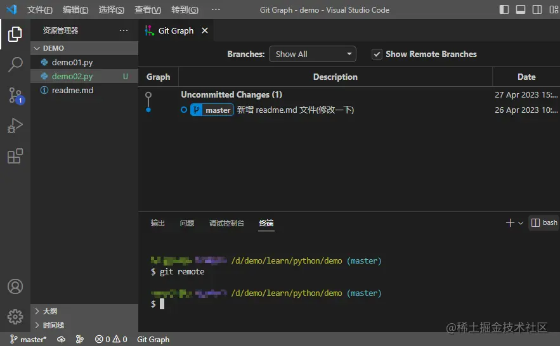Screen dimensions: 560x346
Task: Open the Search view in activity bar
Action: pyautogui.click(x=15, y=65)
